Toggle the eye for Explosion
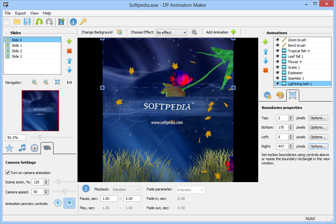This screenshot has height=224, width=336. [x=278, y=73]
